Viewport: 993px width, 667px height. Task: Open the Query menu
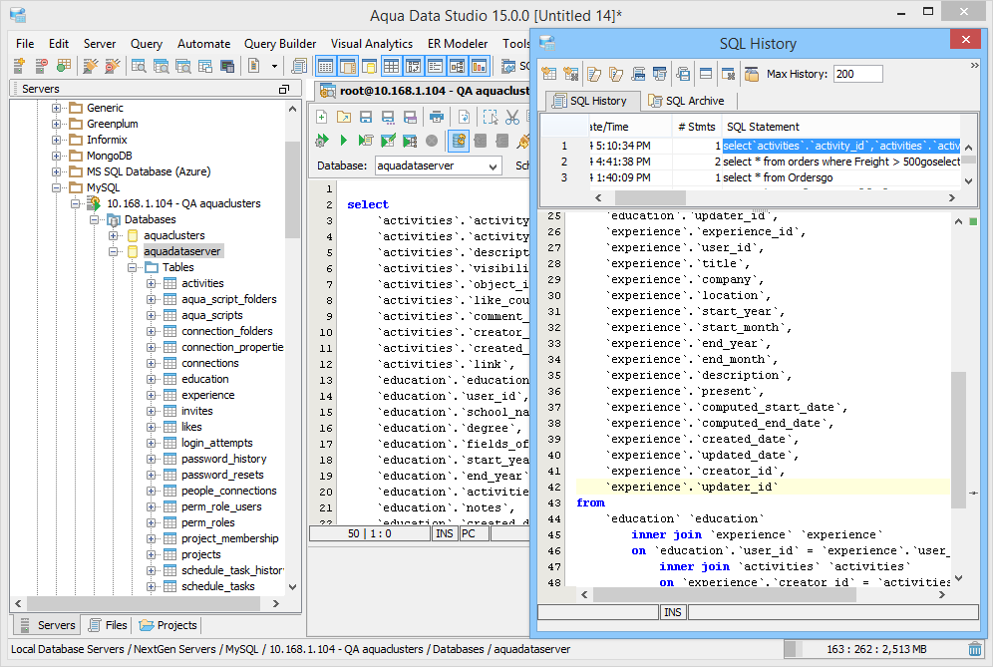click(x=147, y=44)
